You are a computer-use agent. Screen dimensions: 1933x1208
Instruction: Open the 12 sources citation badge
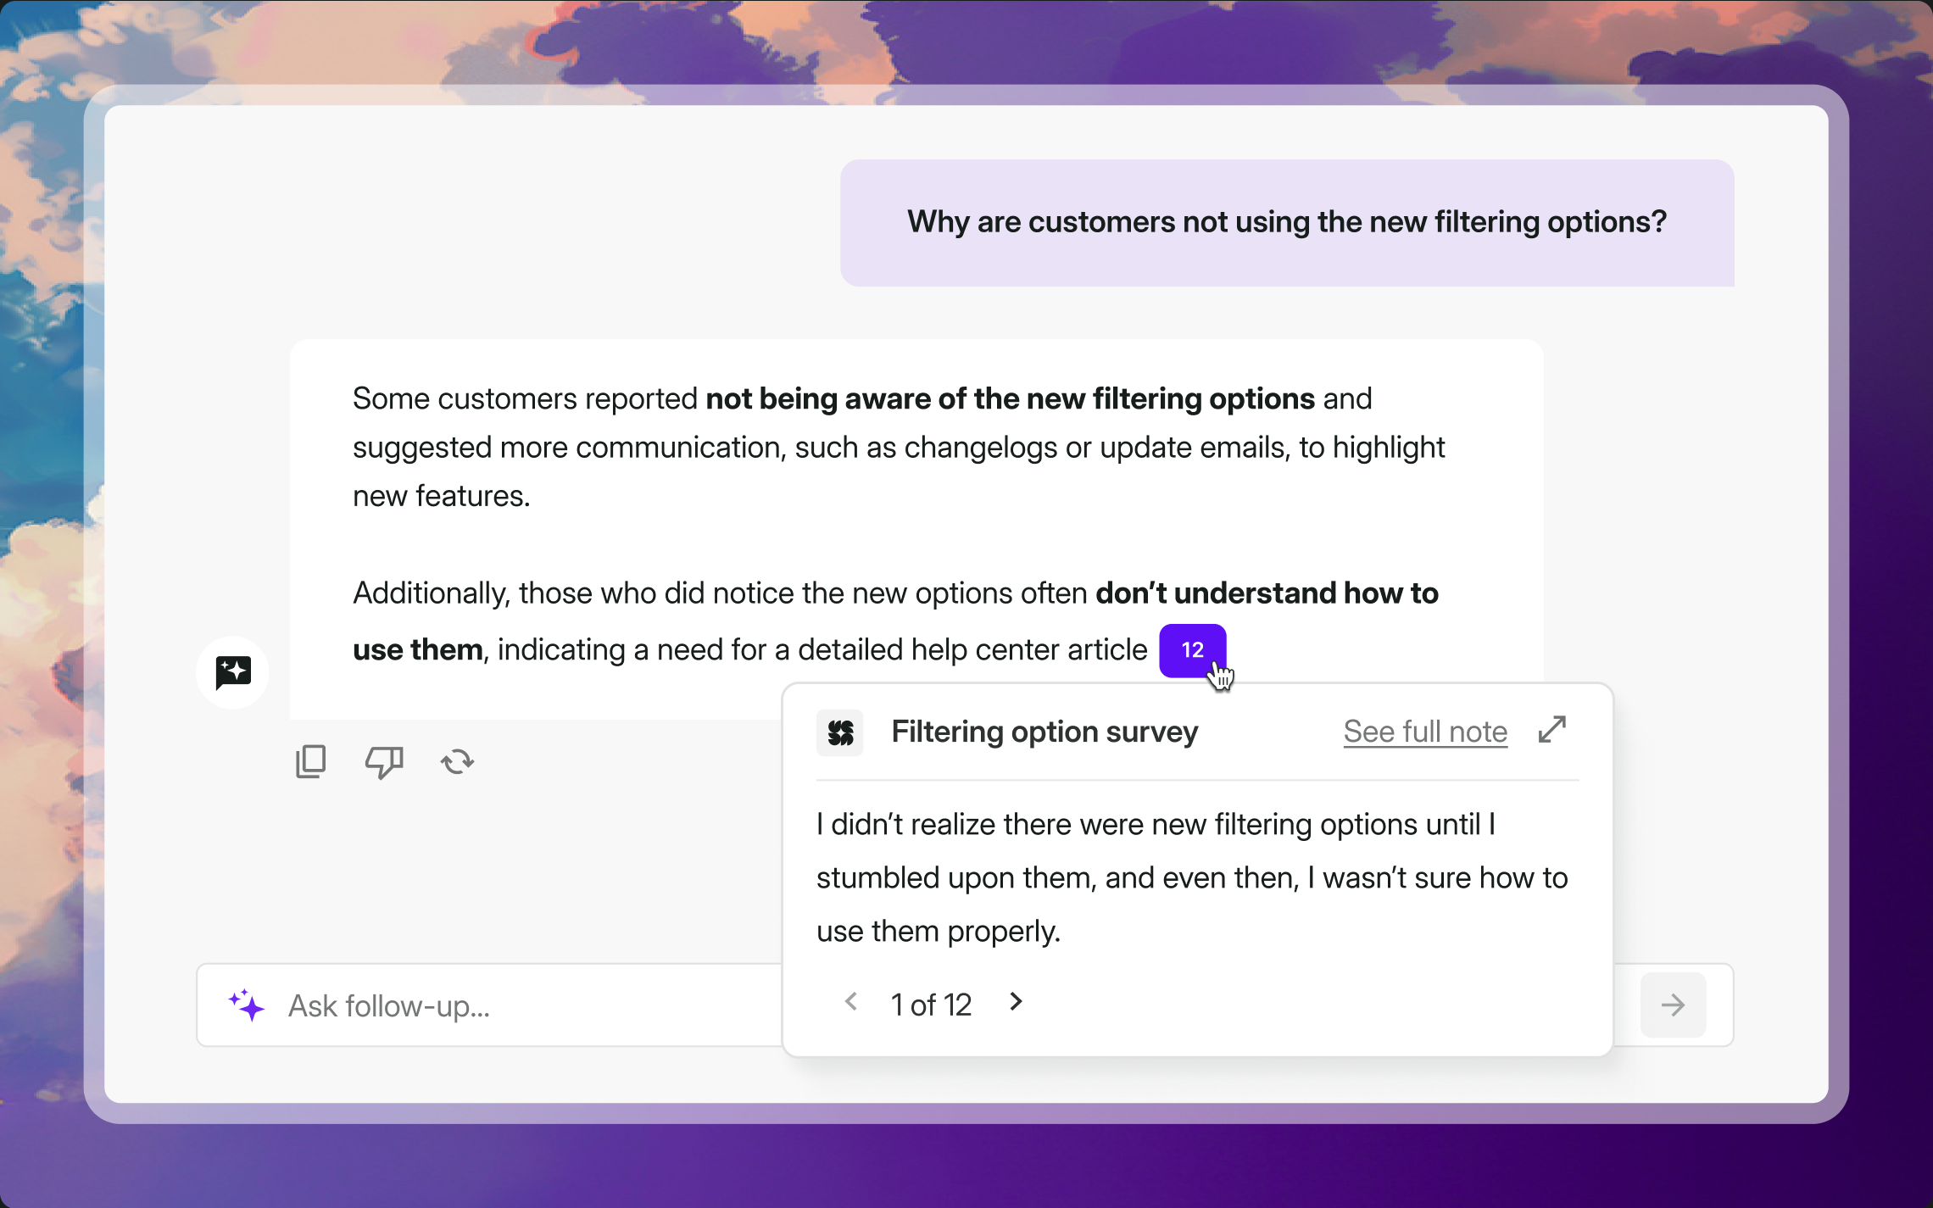pos(1192,650)
